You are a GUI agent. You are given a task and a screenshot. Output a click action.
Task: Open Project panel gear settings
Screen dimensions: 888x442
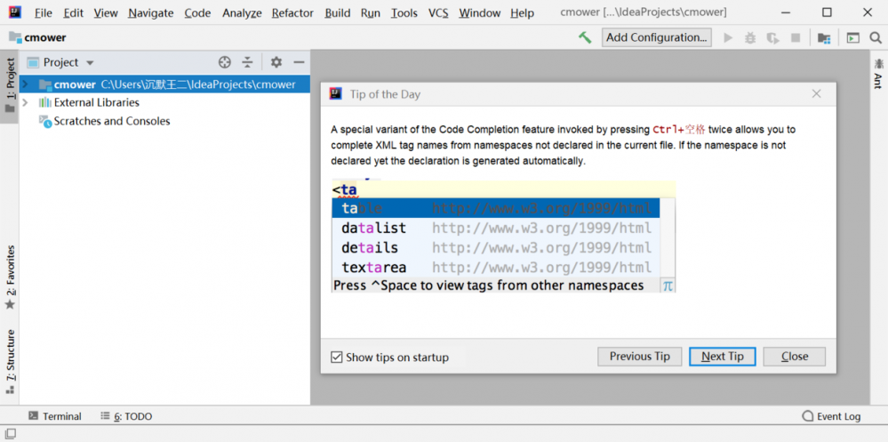coord(276,62)
